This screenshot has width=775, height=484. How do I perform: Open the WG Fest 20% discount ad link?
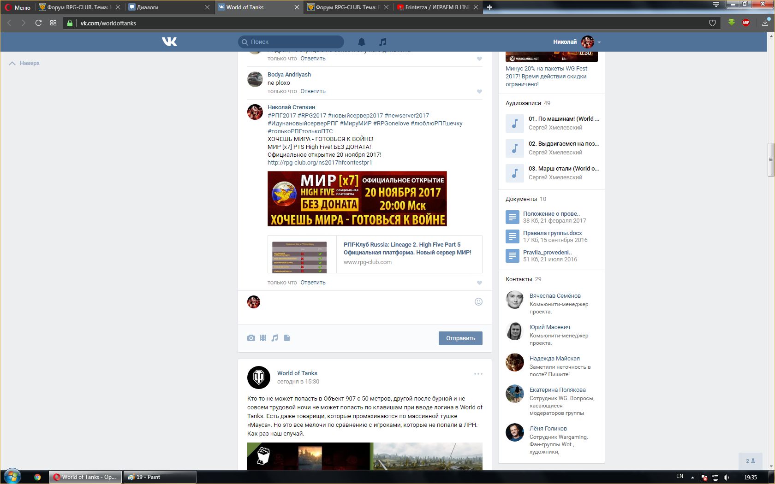coord(547,76)
